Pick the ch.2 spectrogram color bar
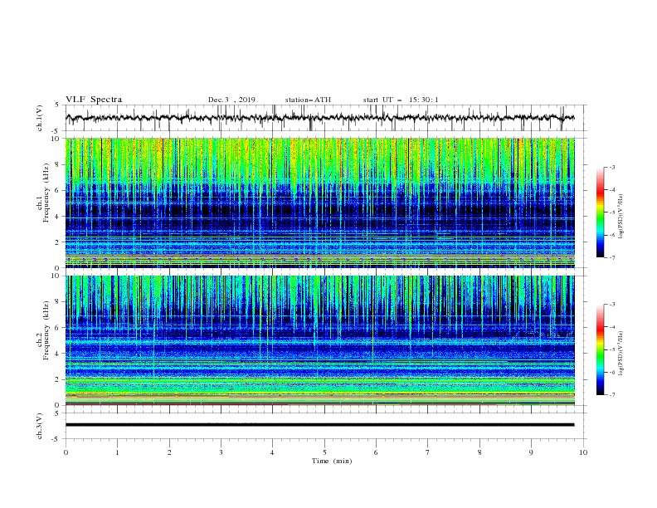This screenshot has height=508, width=657. 600,349
